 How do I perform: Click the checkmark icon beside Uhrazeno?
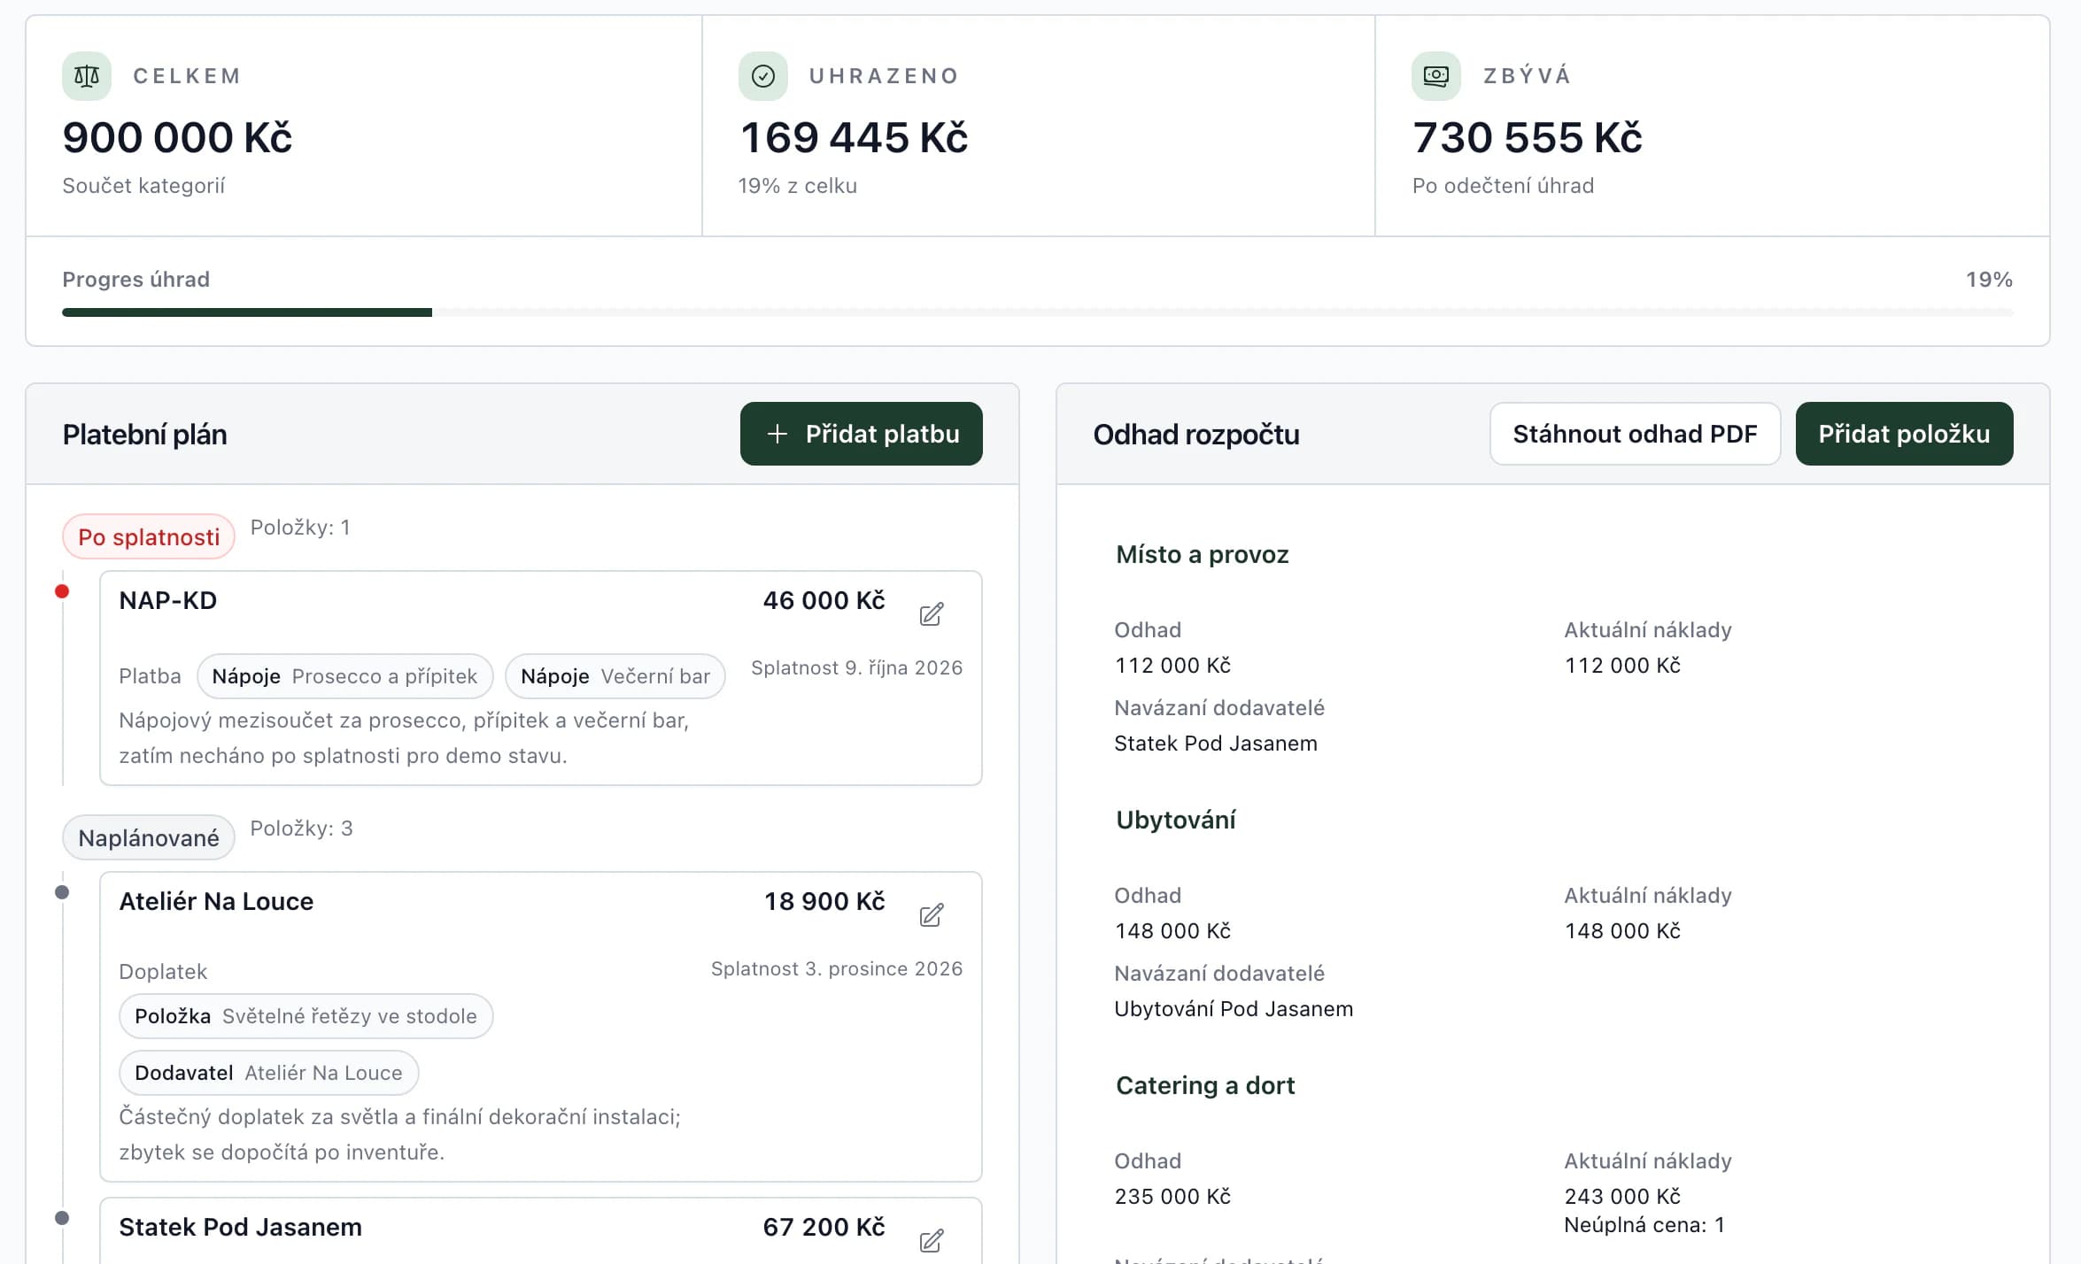click(x=763, y=76)
